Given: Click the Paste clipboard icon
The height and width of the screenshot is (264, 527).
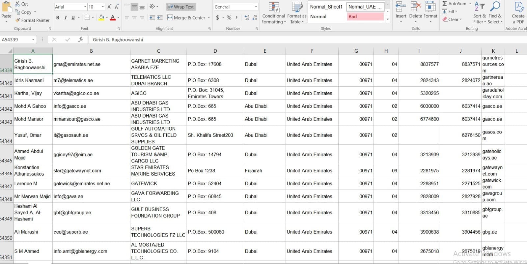Looking at the screenshot, I should point(6,7).
